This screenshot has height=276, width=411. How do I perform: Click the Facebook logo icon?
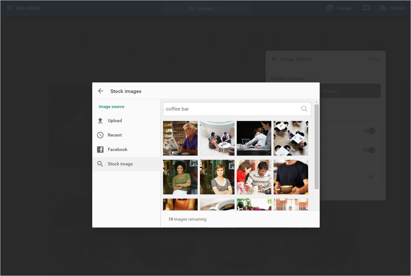(100, 149)
